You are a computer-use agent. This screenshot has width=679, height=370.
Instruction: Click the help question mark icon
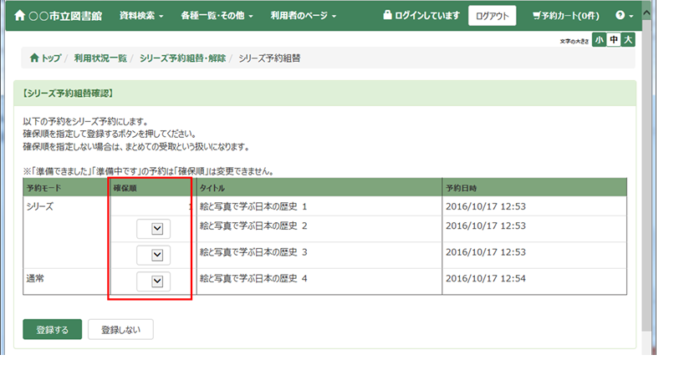click(620, 16)
